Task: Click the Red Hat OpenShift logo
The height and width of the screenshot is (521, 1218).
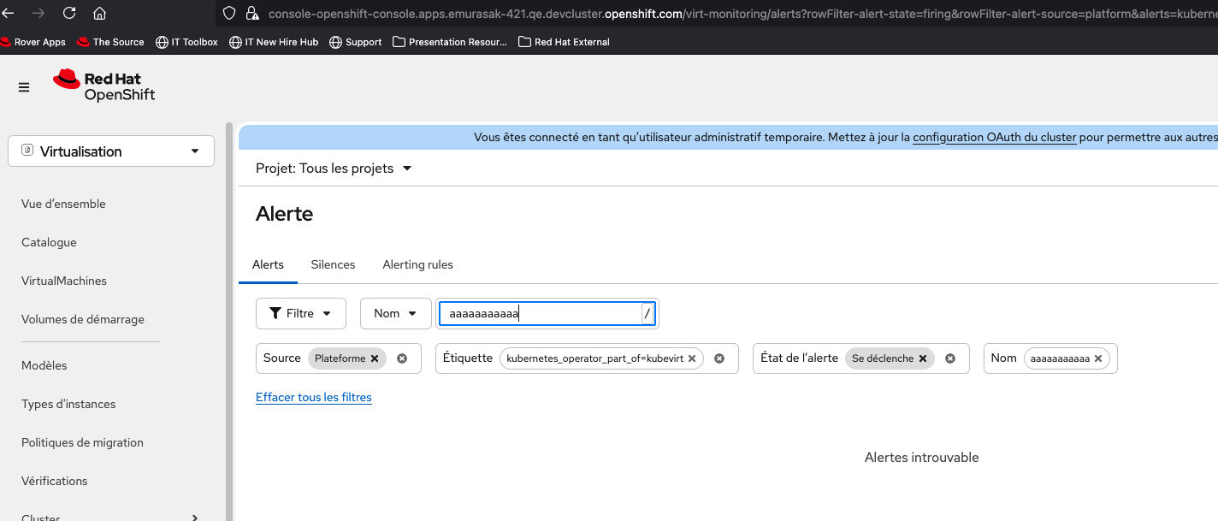Action: click(104, 86)
